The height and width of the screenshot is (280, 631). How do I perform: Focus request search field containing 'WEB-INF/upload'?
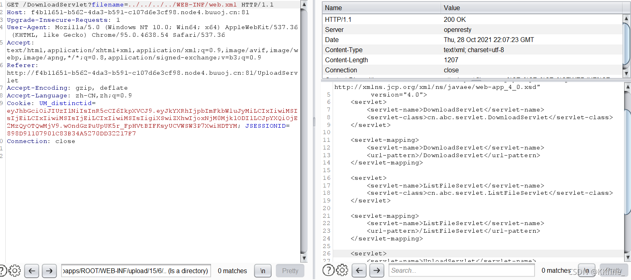(x=136, y=271)
